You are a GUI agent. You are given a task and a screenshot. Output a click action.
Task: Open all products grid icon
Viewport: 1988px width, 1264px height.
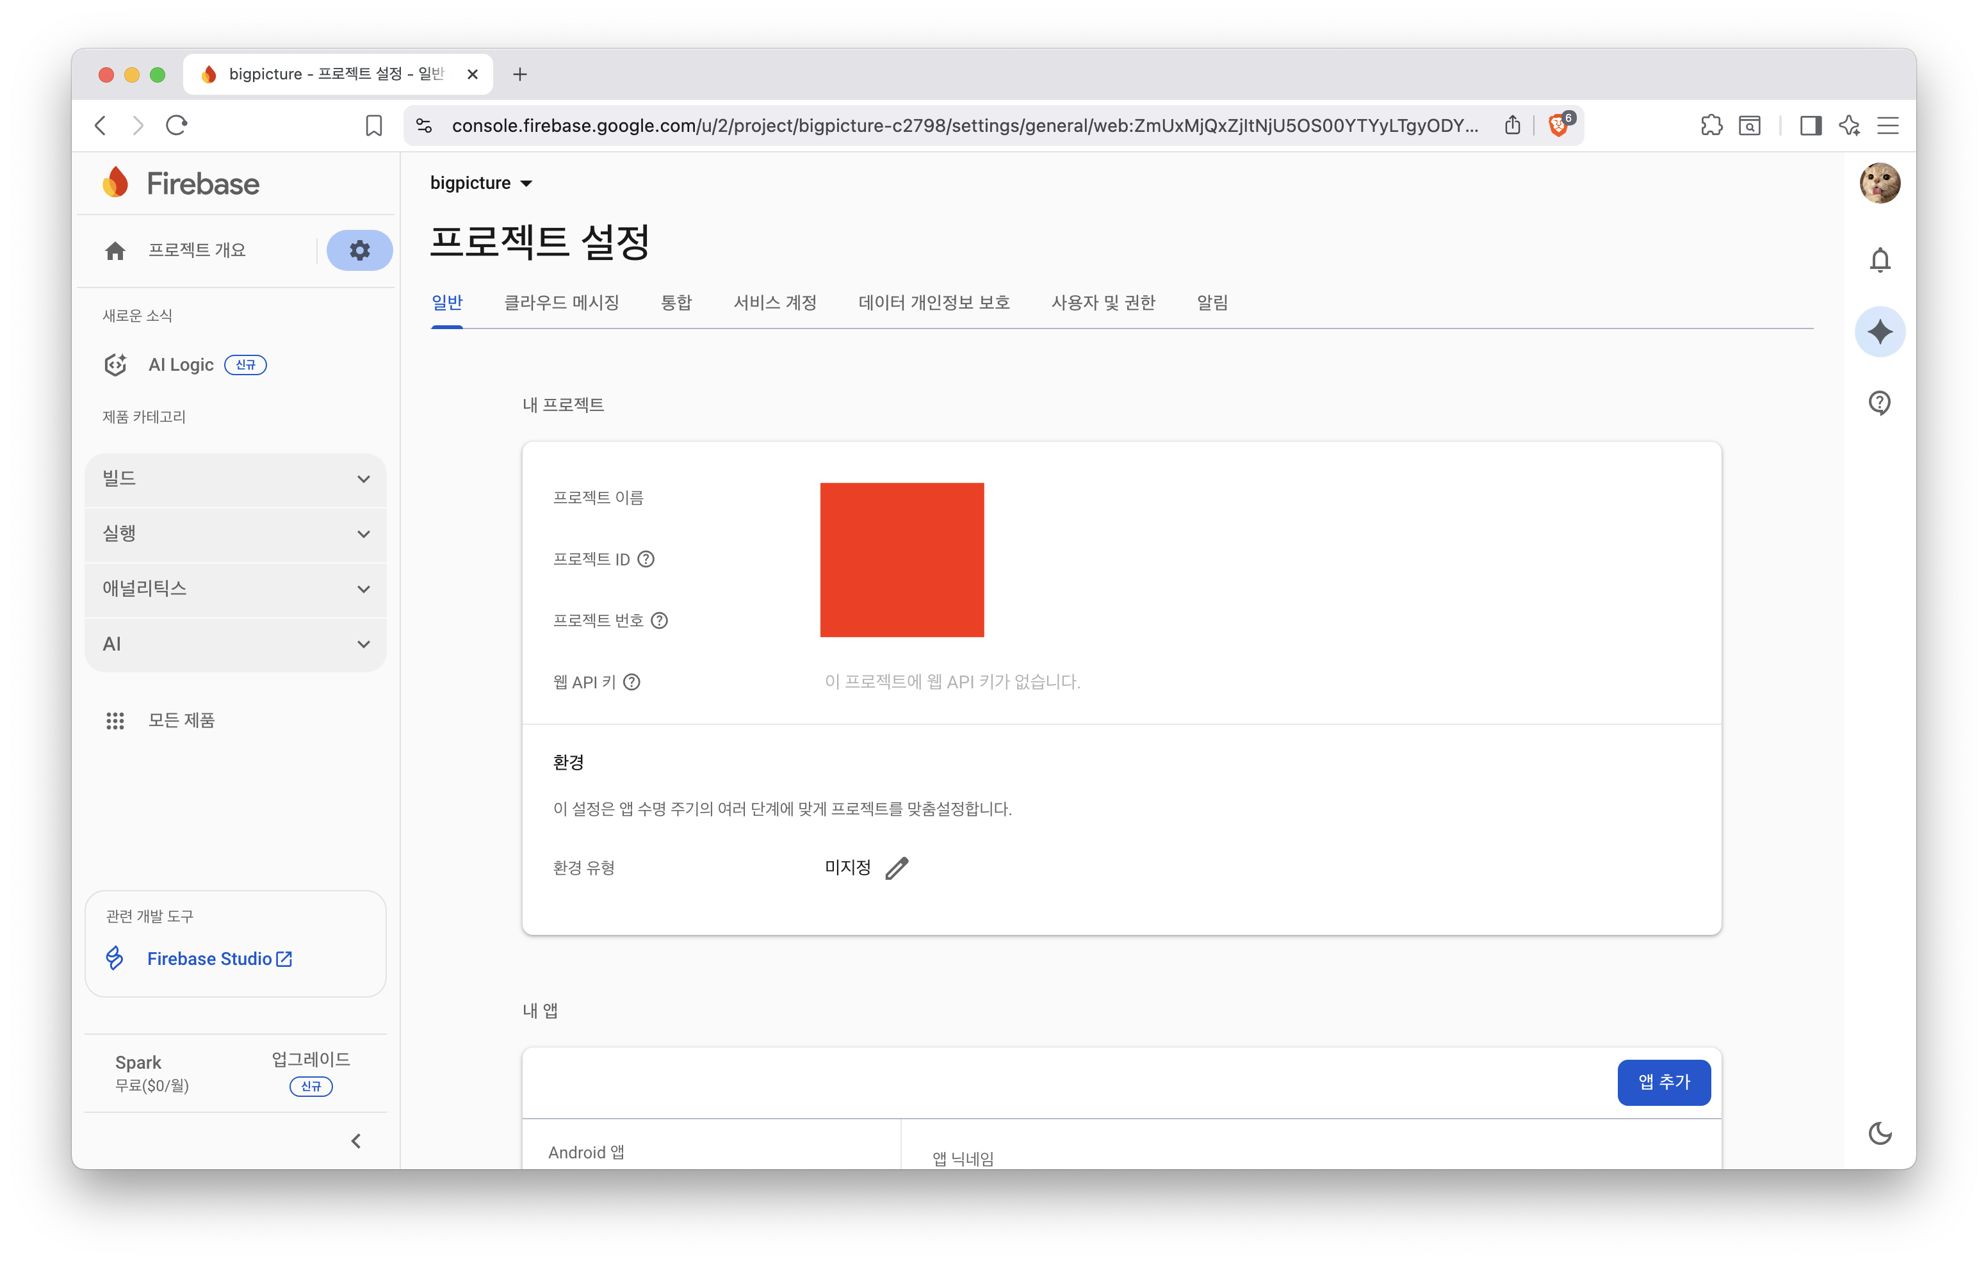tap(115, 721)
